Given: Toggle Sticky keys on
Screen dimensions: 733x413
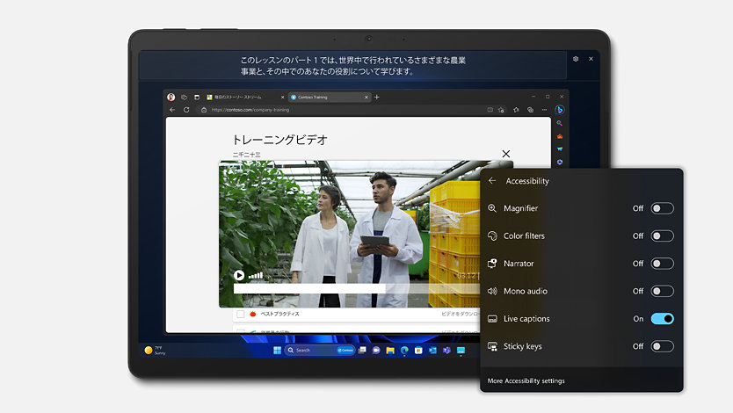Looking at the screenshot, I should click(662, 346).
